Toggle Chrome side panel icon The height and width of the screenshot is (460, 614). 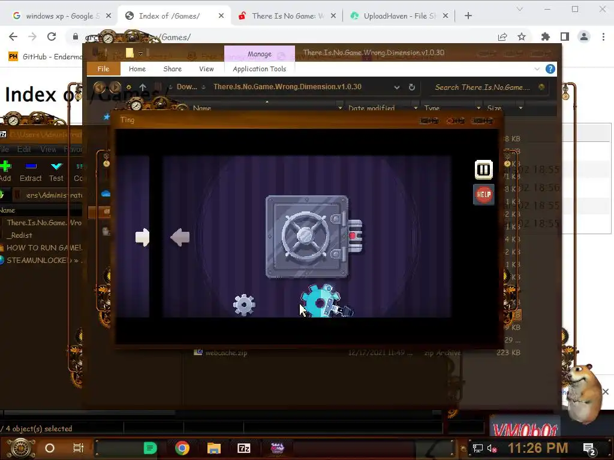(x=565, y=37)
